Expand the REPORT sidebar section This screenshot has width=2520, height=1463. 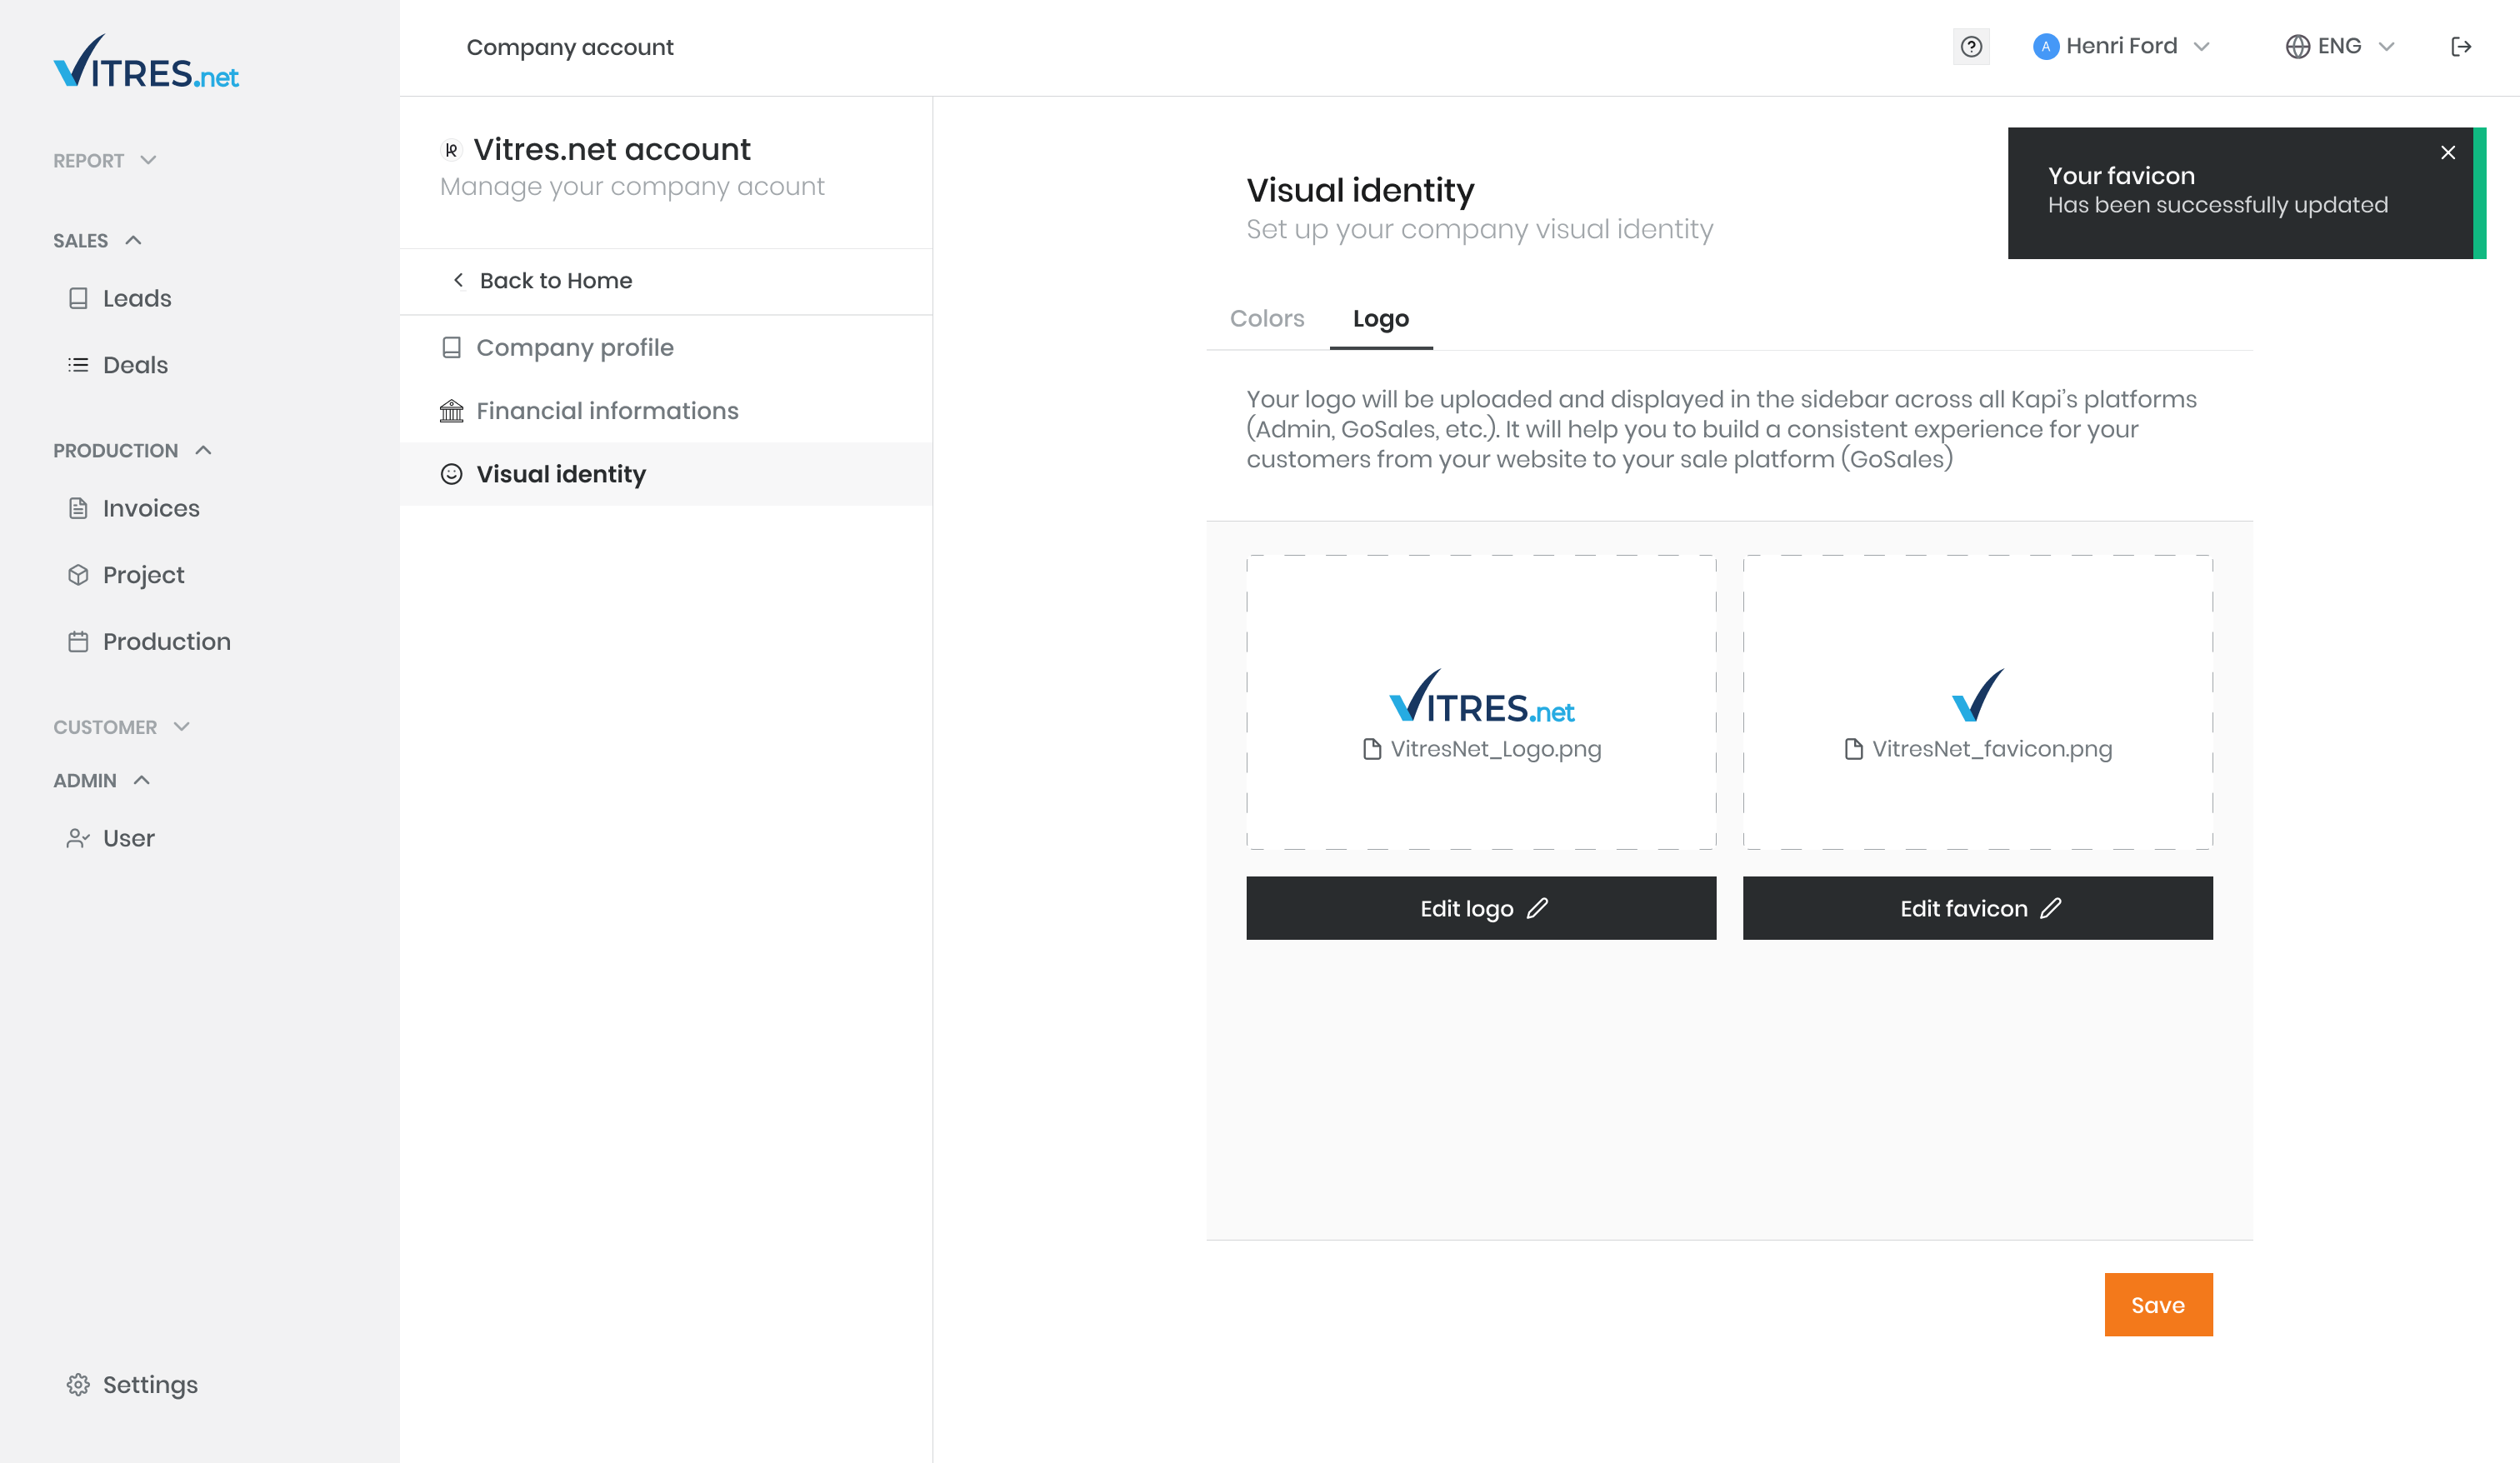[x=105, y=160]
